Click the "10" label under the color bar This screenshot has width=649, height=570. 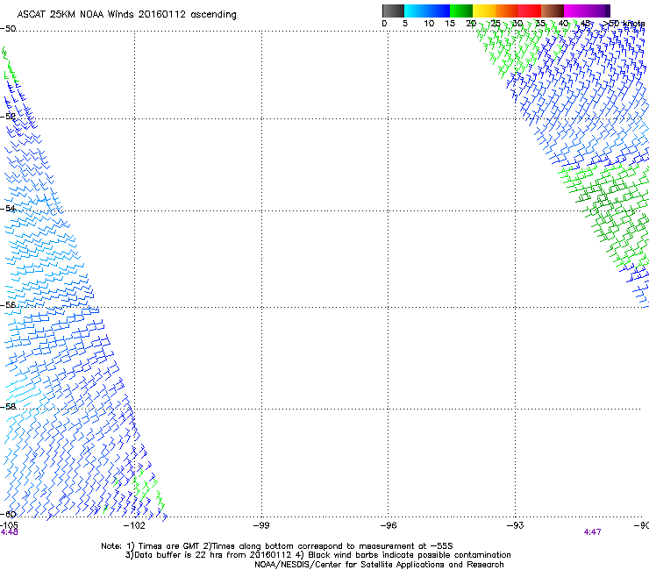click(429, 24)
